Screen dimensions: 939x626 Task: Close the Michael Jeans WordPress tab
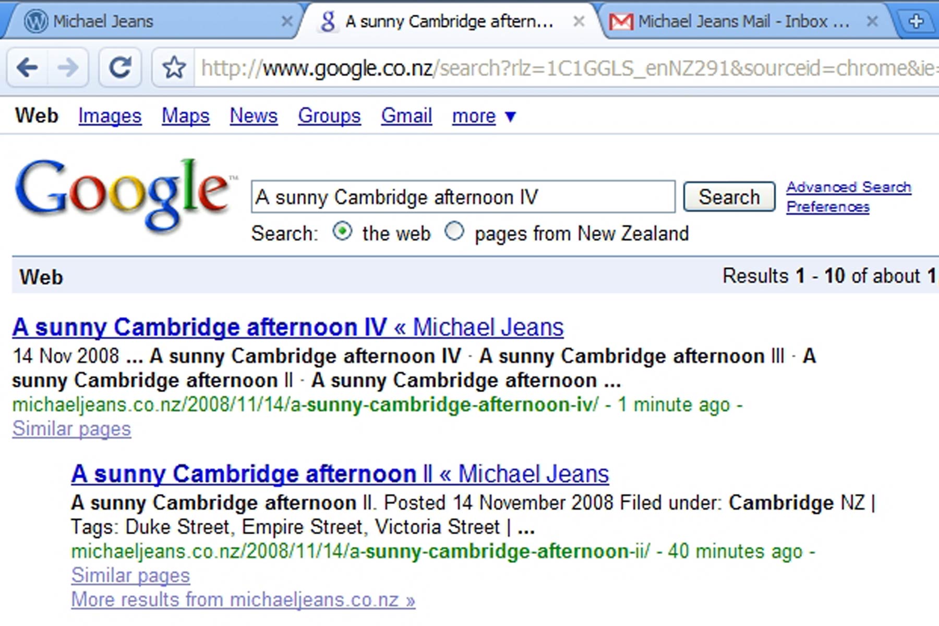pyautogui.click(x=286, y=21)
